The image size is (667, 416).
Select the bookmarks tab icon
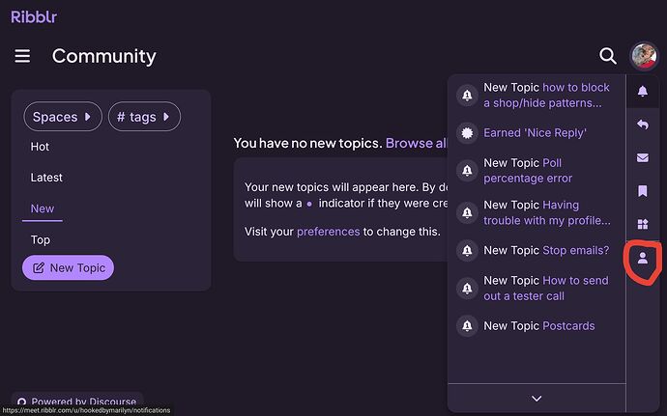point(643,191)
